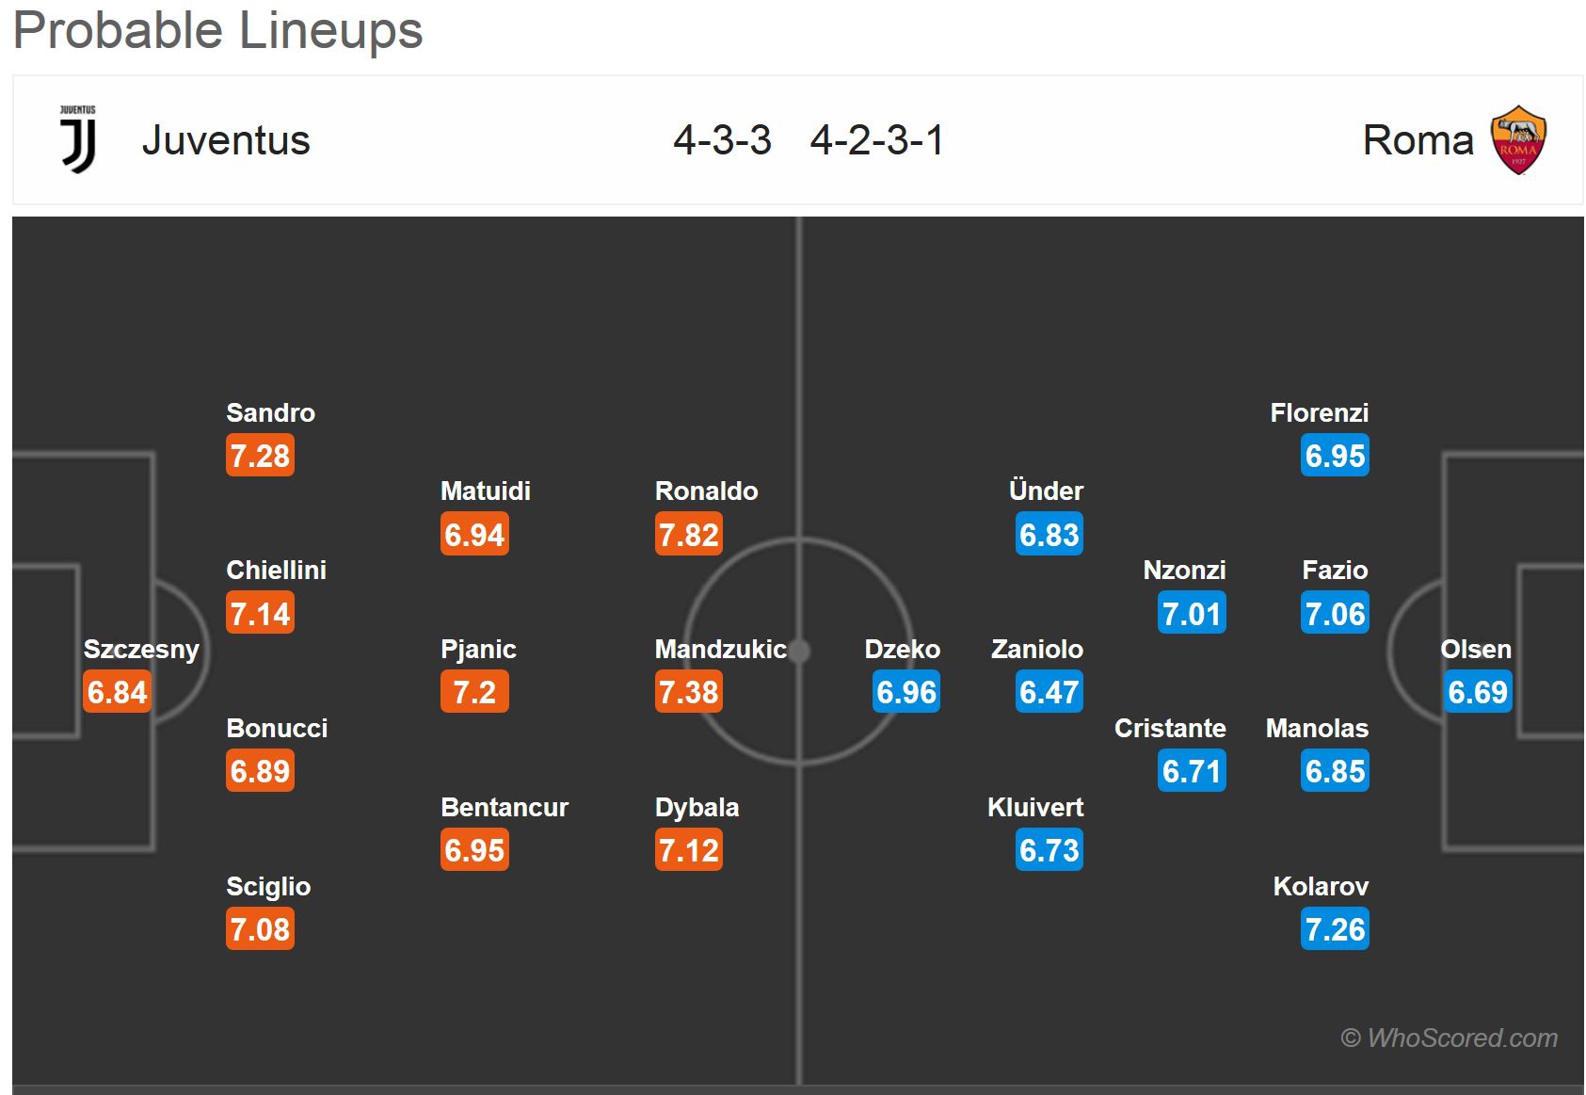The image size is (1586, 1095).
Task: Open the Roma team name link
Action: 1418,140
